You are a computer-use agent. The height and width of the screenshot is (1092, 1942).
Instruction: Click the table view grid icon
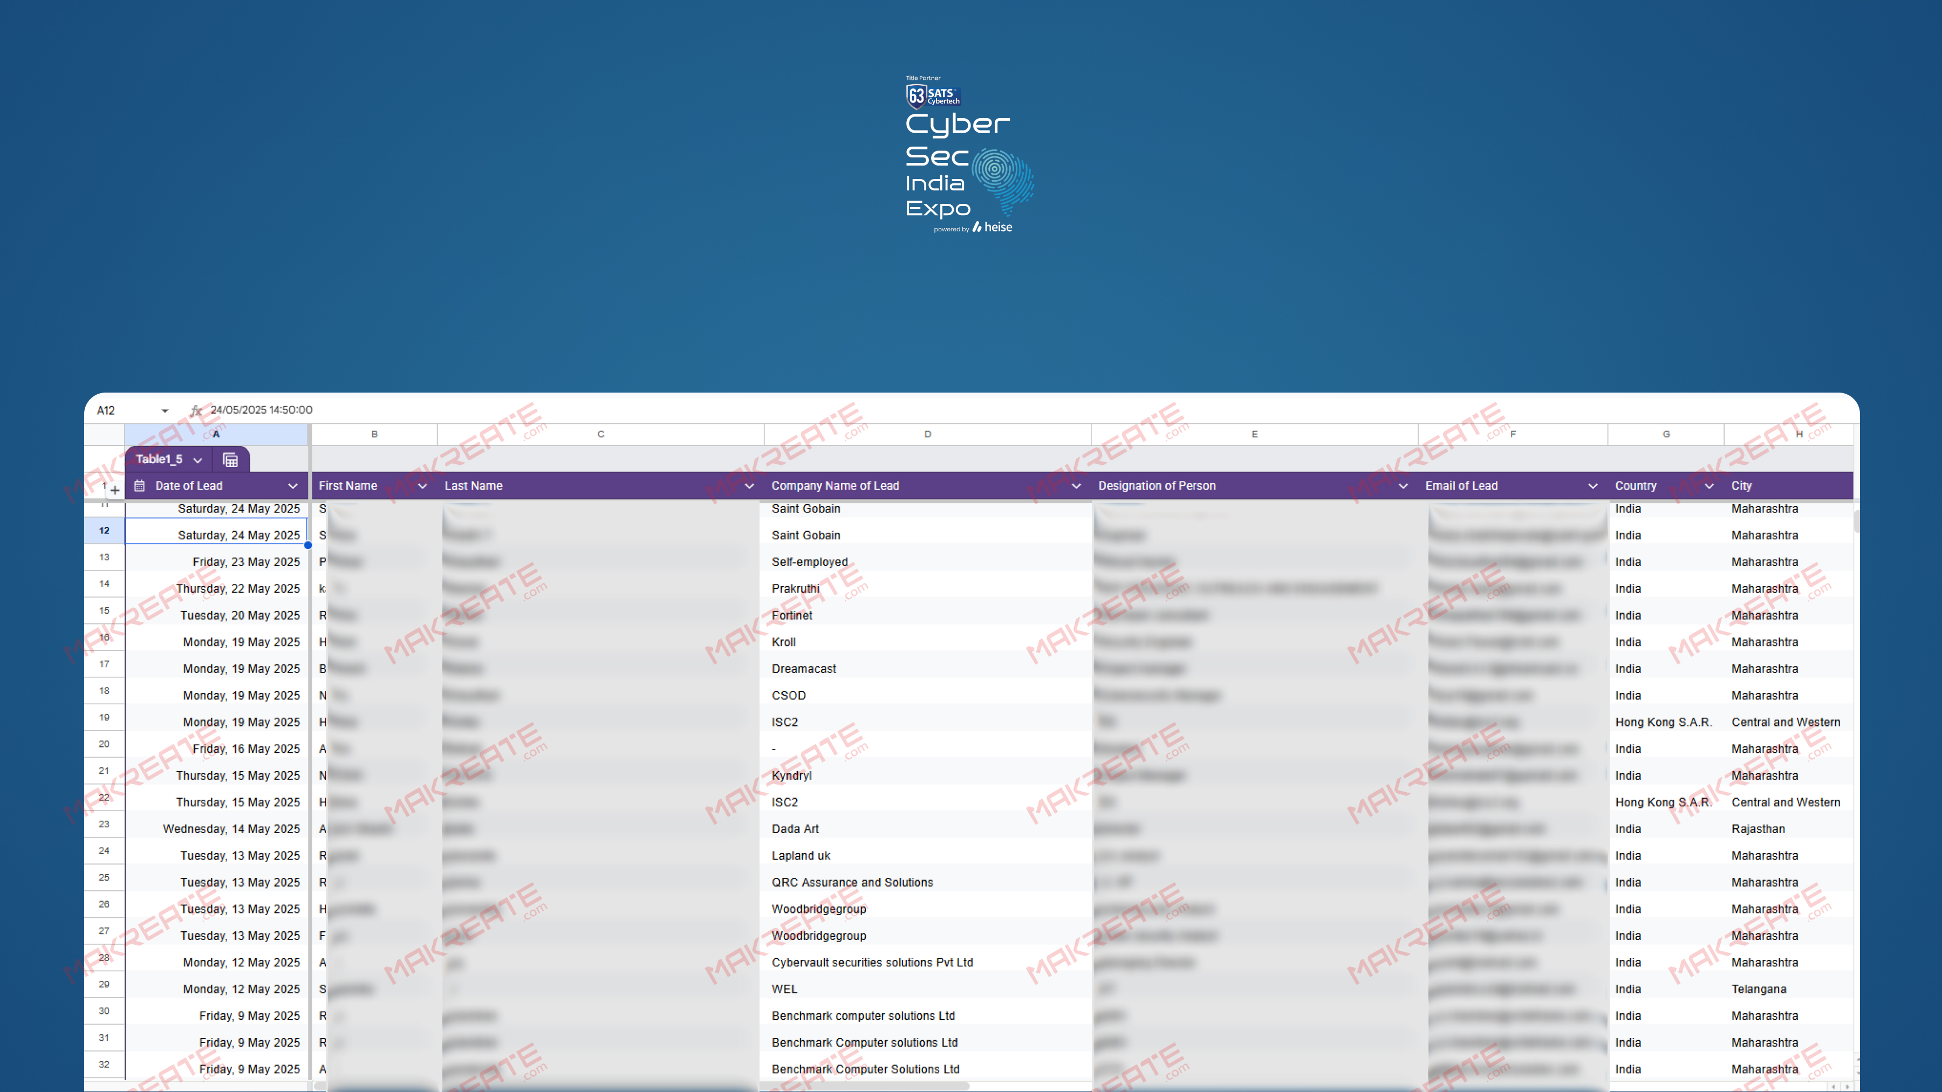coord(231,459)
